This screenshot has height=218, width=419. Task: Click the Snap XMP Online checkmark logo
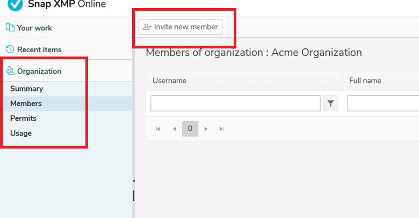(x=15, y=4)
